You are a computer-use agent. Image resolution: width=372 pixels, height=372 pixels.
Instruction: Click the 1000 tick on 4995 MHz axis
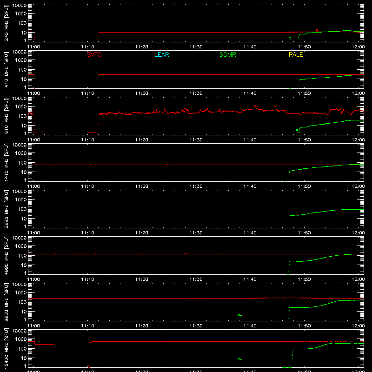[21, 246]
